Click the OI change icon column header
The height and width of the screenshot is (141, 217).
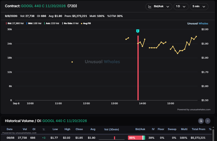pos(44,129)
